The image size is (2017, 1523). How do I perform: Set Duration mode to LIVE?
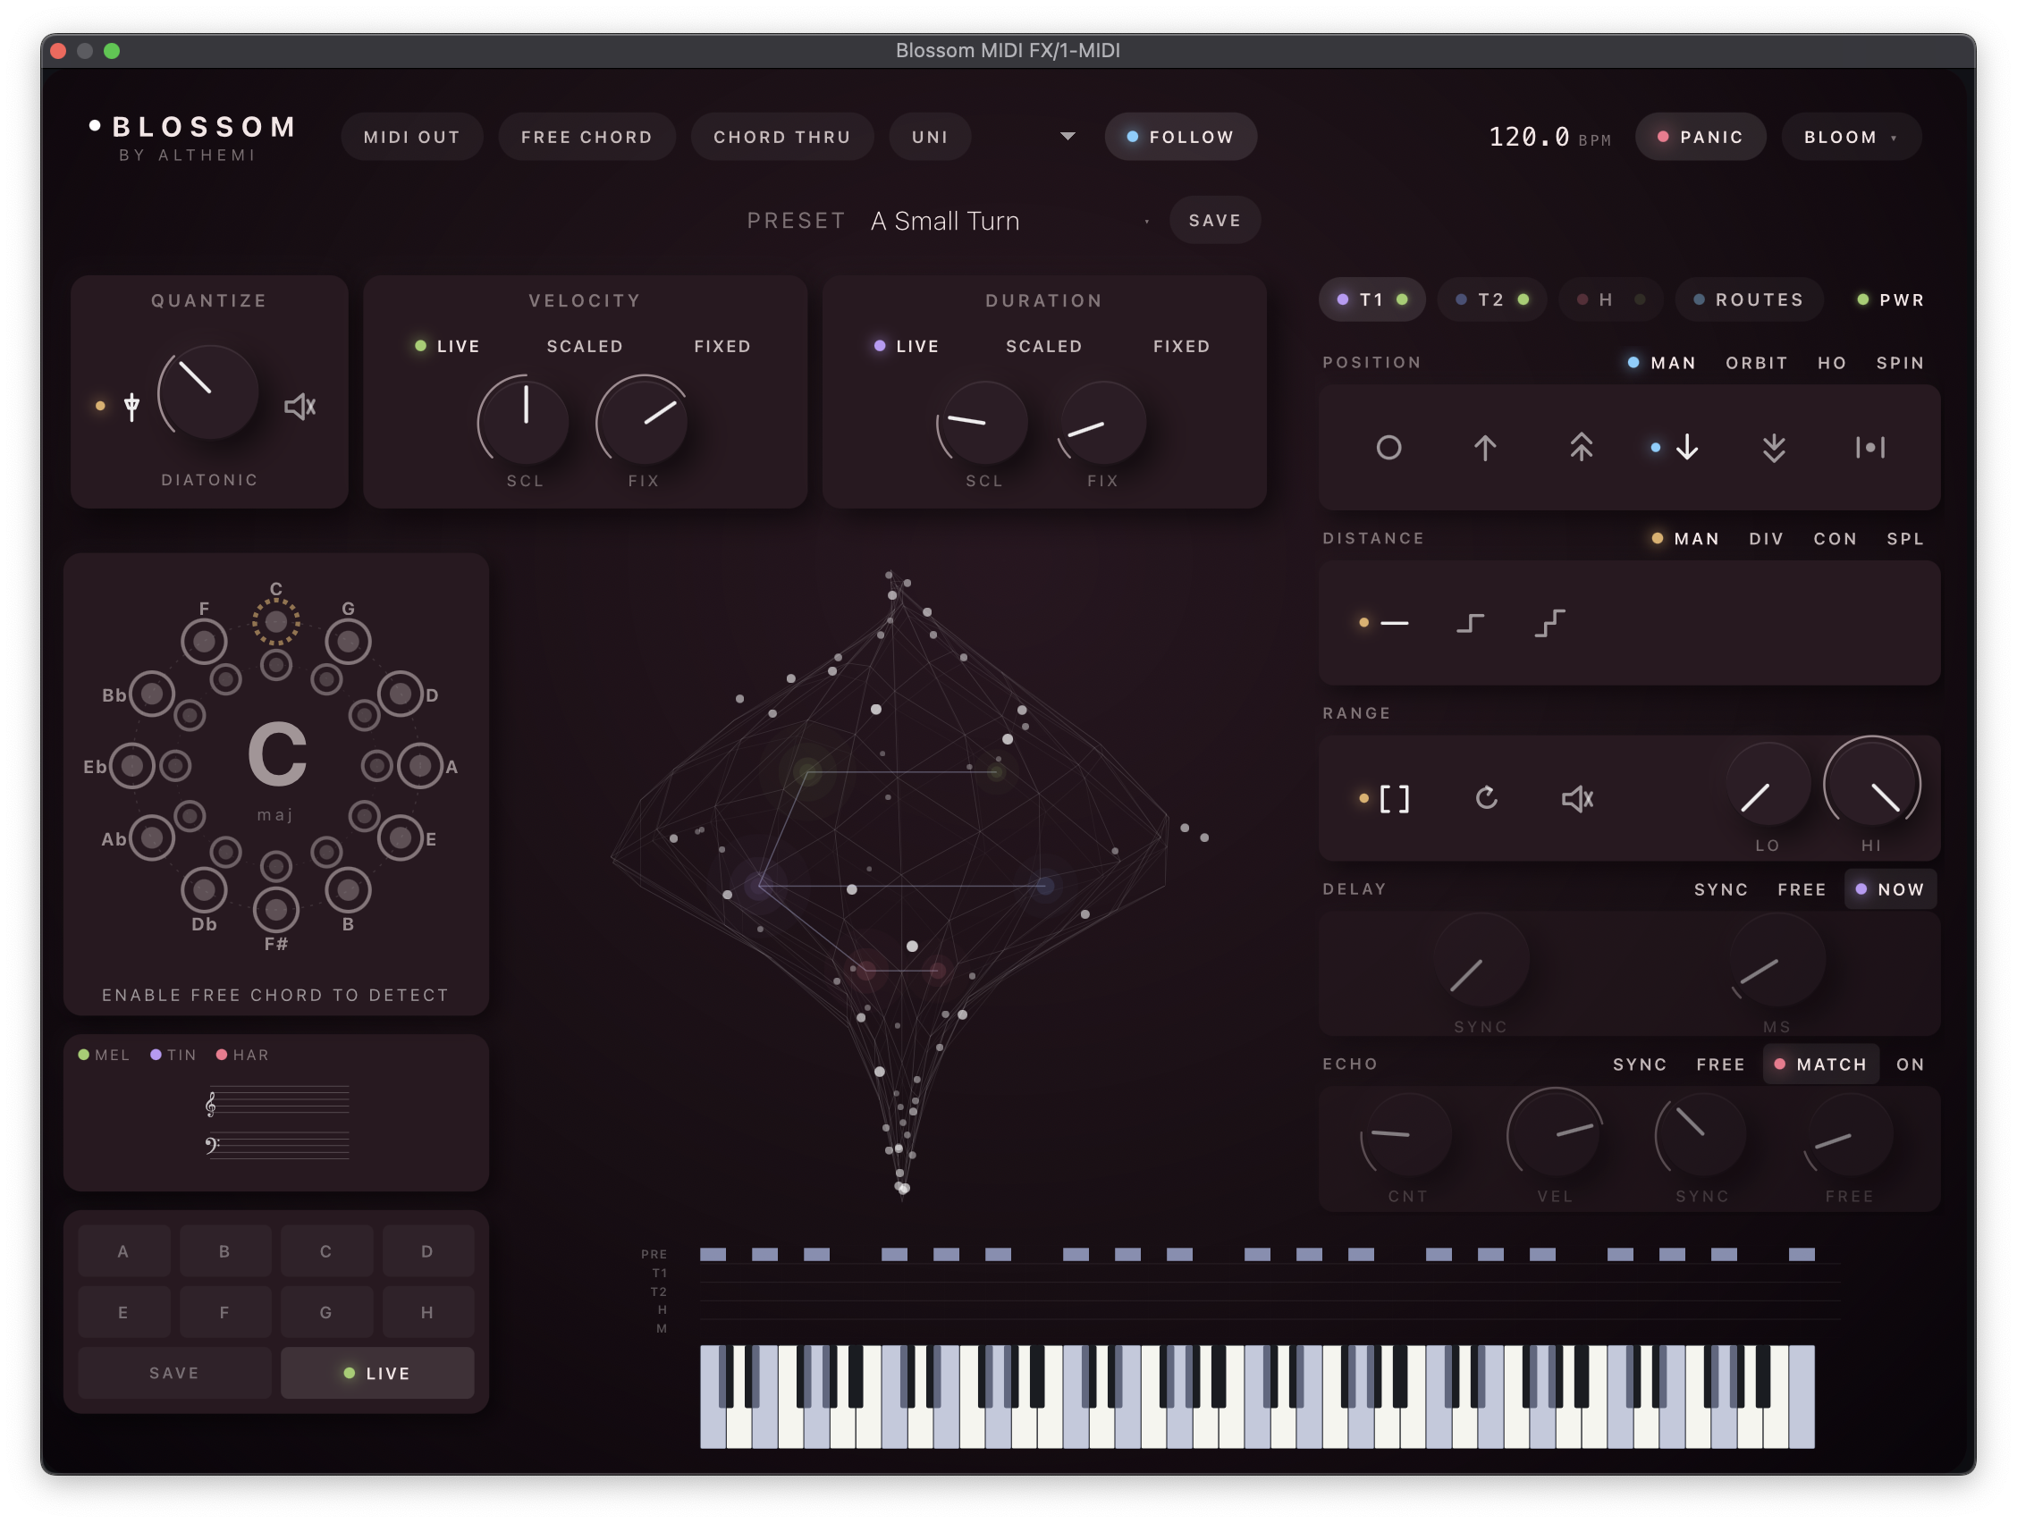[x=907, y=347]
